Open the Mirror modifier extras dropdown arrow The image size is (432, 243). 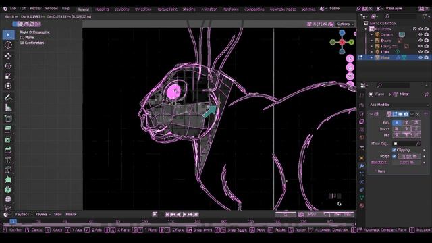pos(412,114)
